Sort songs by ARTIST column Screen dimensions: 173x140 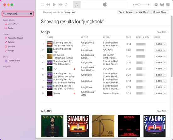(84, 37)
